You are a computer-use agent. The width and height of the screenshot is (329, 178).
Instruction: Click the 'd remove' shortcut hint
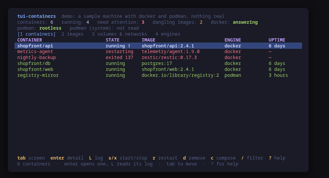coord(194,158)
